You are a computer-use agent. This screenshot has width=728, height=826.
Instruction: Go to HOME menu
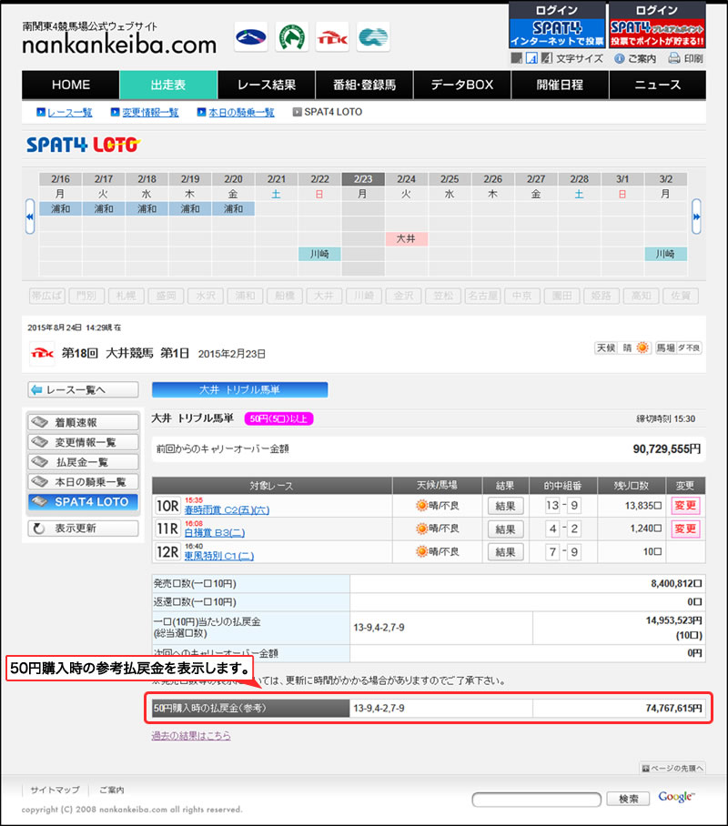(x=71, y=85)
